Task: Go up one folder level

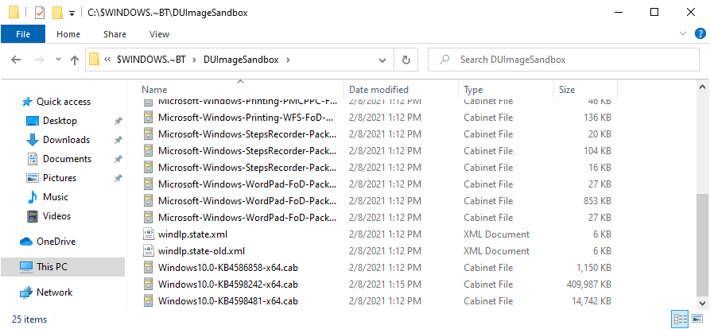Action: 75,60
